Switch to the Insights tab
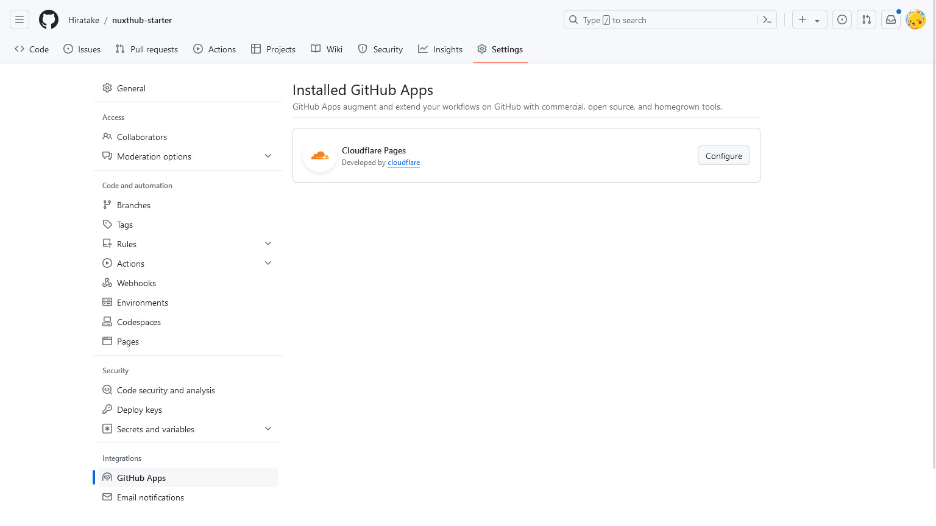This screenshot has width=936, height=526. tap(440, 49)
